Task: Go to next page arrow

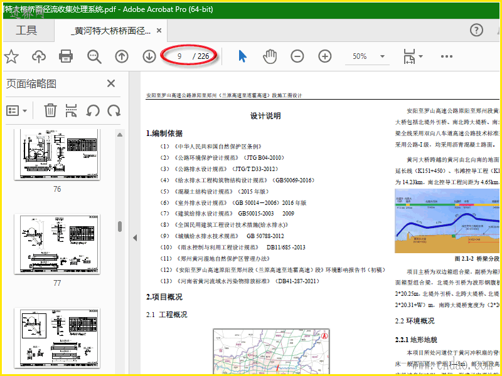Action: [149, 56]
